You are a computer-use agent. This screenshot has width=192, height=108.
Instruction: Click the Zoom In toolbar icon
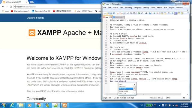pos(154,13)
